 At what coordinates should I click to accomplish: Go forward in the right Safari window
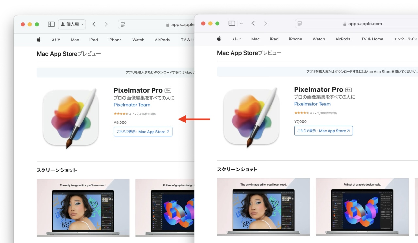(x=265, y=23)
